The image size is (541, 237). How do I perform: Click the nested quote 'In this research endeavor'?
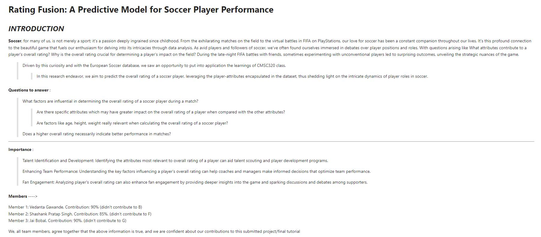(232, 76)
